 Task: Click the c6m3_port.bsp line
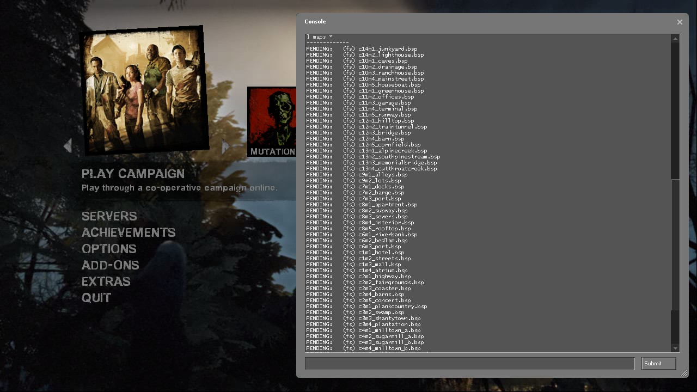pyautogui.click(x=353, y=247)
